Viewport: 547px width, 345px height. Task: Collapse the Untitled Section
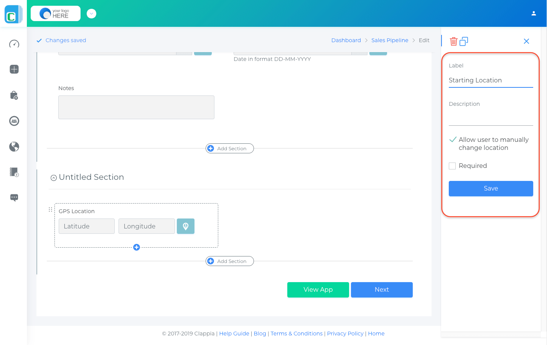tap(54, 178)
